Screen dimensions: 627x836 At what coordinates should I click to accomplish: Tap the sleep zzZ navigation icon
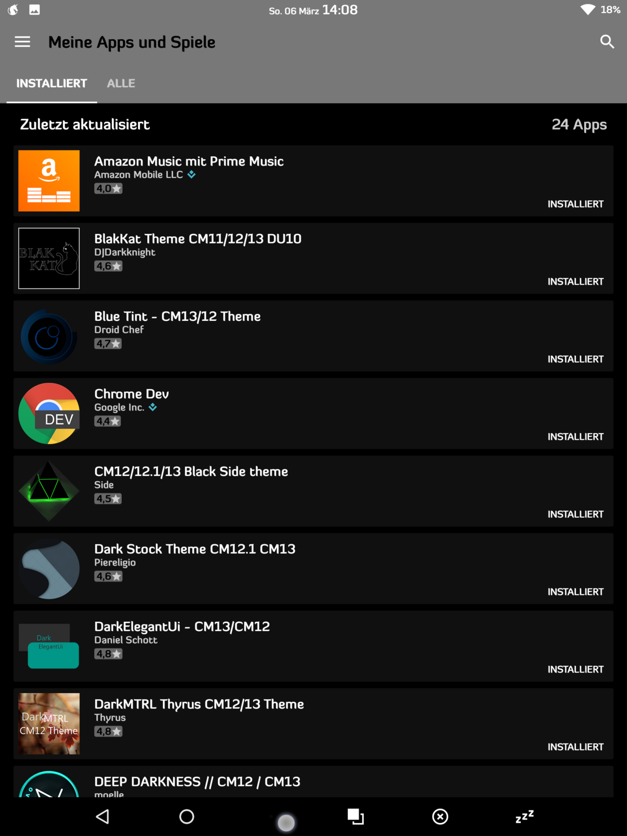point(525,816)
